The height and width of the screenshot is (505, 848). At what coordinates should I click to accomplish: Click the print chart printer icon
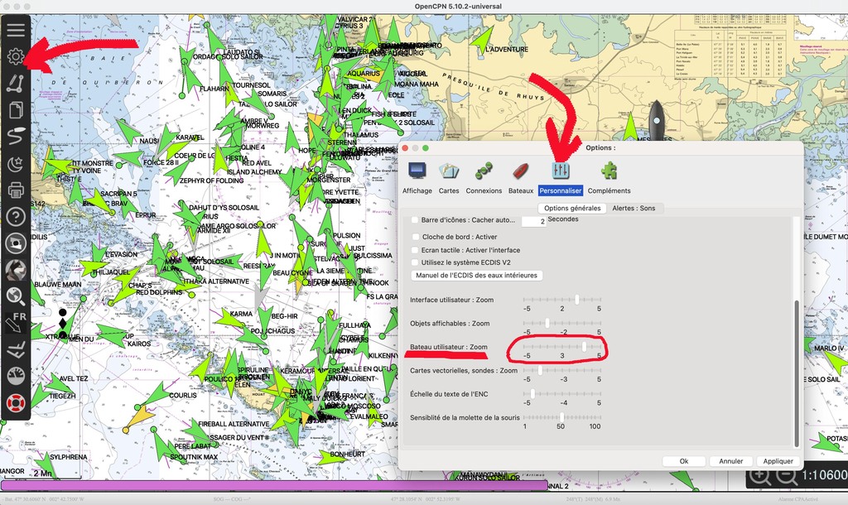coord(16,190)
